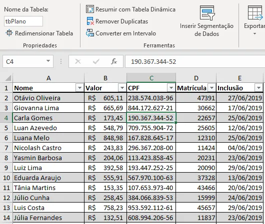
Task: Click the Remover Duplicatas icon
Action: click(90, 21)
